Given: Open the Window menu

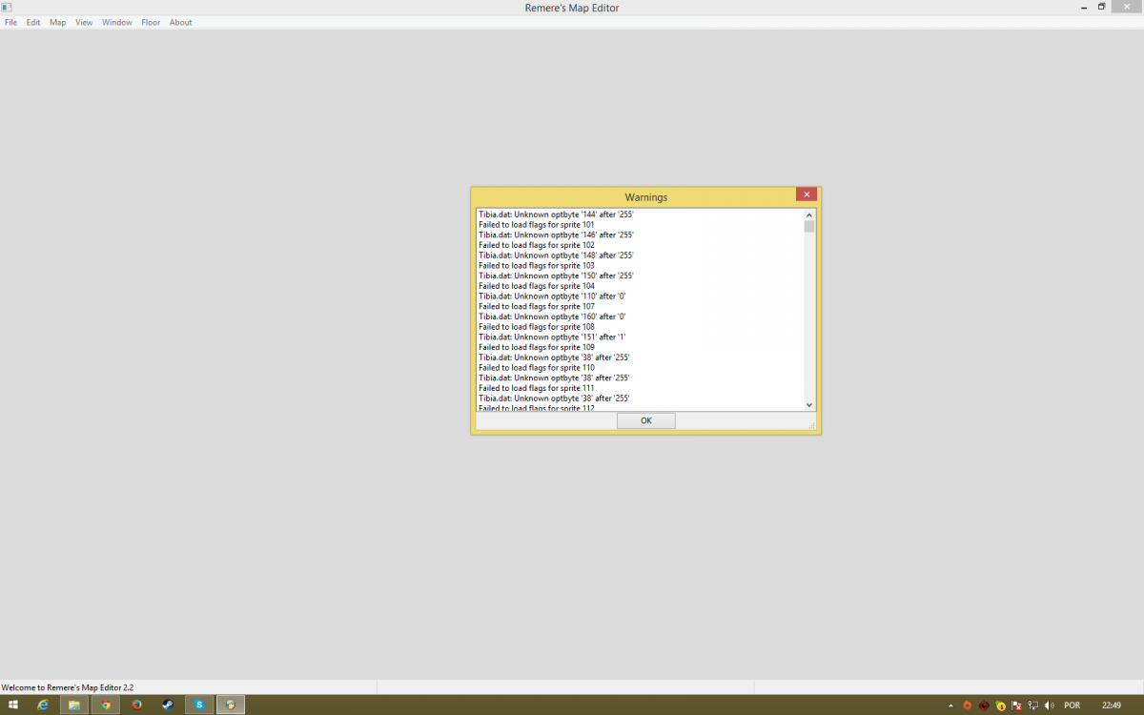Looking at the screenshot, I should 117,23.
